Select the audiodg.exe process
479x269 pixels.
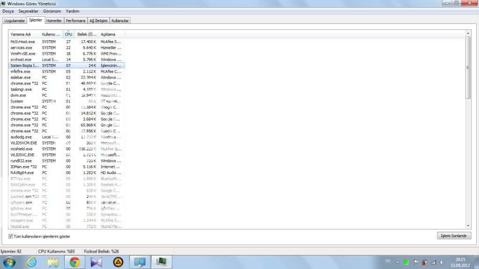click(x=66, y=137)
